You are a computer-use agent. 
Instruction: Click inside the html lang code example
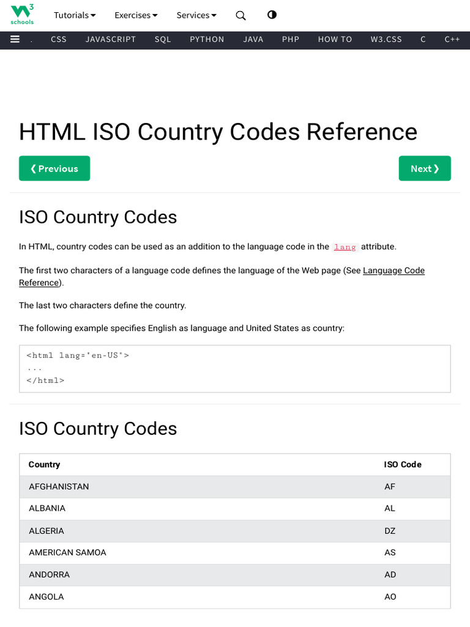click(234, 368)
